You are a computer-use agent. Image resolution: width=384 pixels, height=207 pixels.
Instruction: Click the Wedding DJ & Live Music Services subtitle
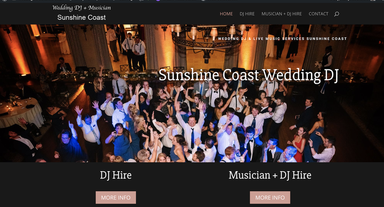pyautogui.click(x=282, y=39)
